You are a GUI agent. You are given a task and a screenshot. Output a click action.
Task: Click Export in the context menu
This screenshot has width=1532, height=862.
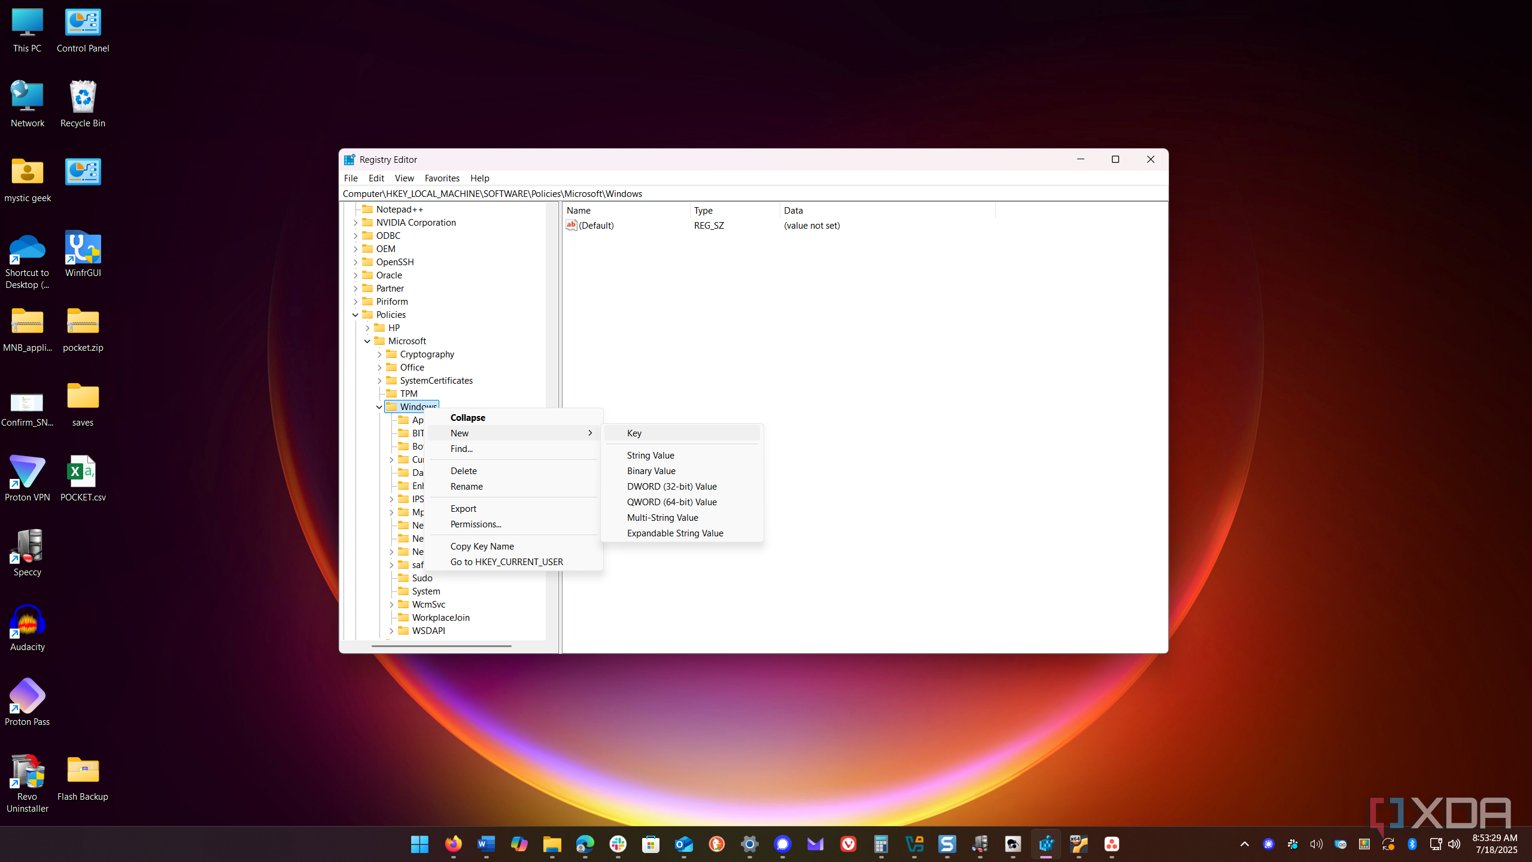(513, 508)
